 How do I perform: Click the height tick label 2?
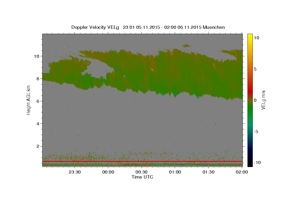37,146
